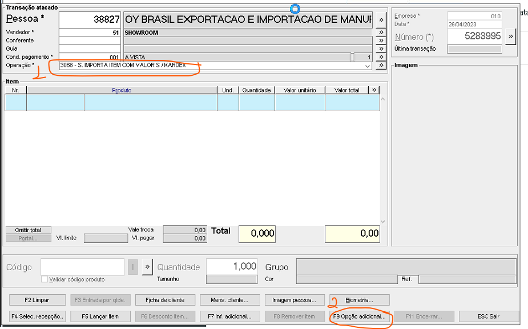Click the Valor total column header

point(346,90)
